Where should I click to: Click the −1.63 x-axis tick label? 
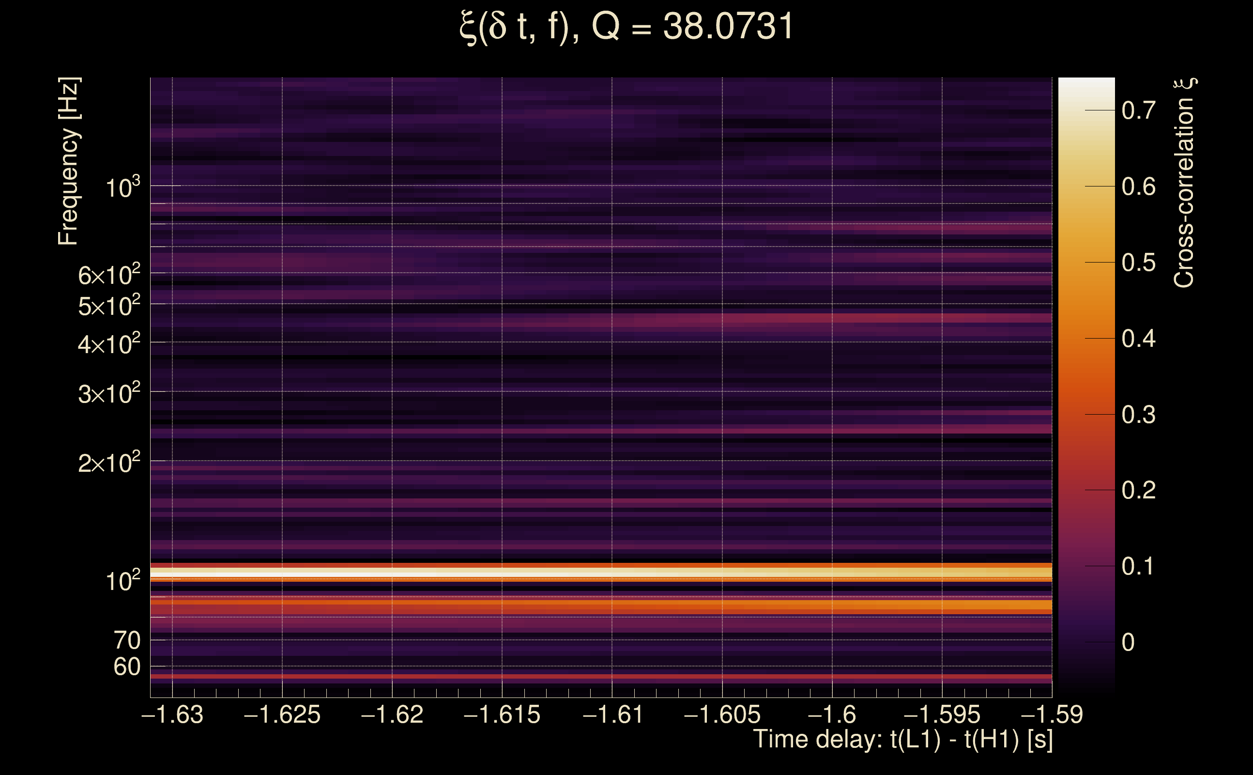pos(172,714)
